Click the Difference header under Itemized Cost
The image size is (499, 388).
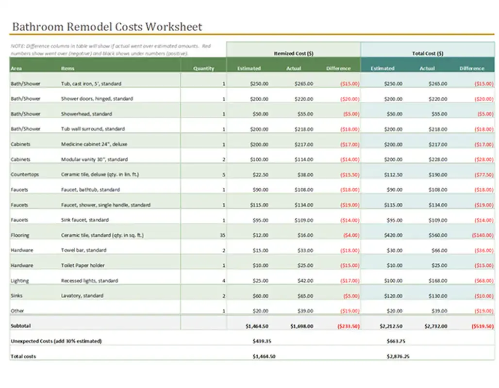[338, 68]
